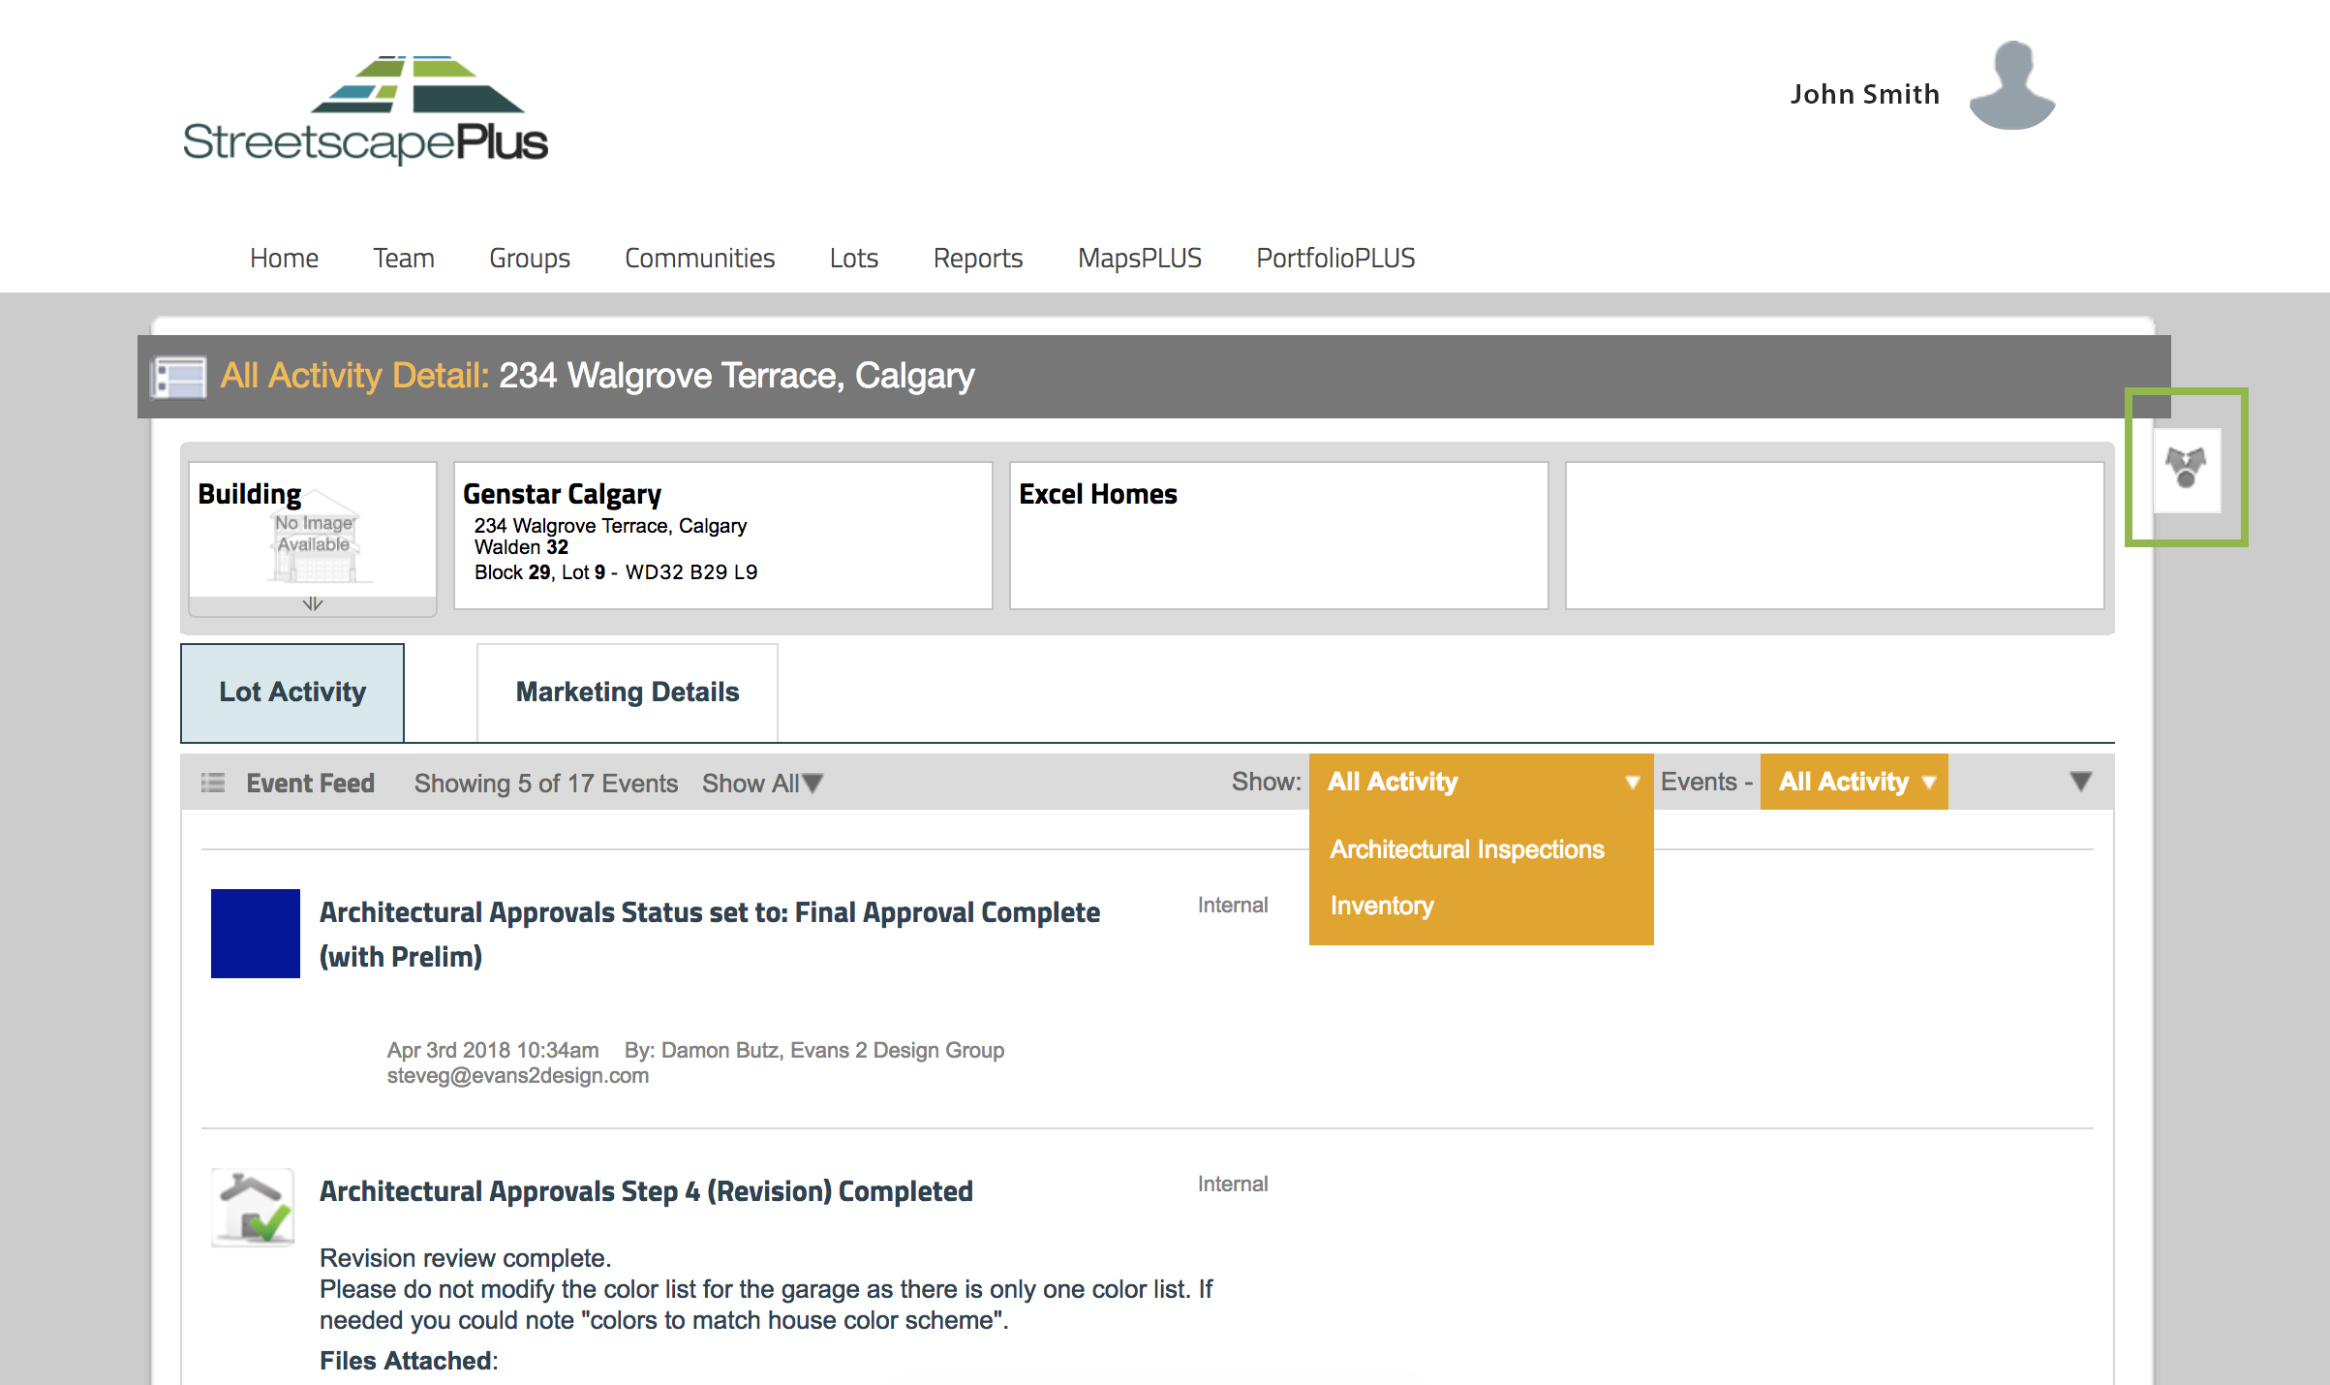This screenshot has width=2330, height=1385.
Task: Click the highlighted medal icon on right edge
Action: click(2186, 469)
